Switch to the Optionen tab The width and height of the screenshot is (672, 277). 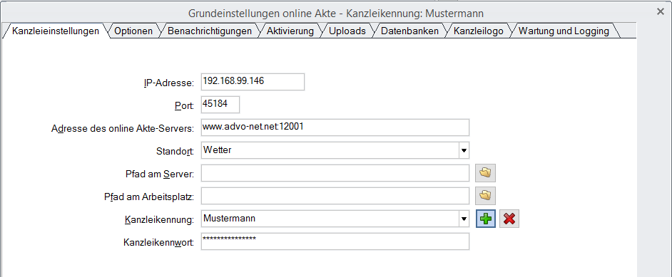pyautogui.click(x=133, y=31)
